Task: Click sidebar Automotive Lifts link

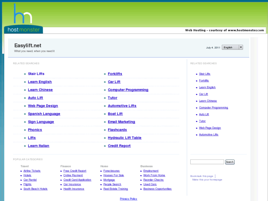Action: (209, 135)
